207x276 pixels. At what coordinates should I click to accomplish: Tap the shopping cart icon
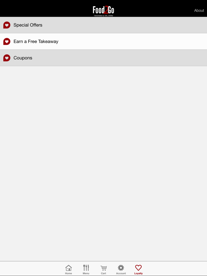click(103, 268)
